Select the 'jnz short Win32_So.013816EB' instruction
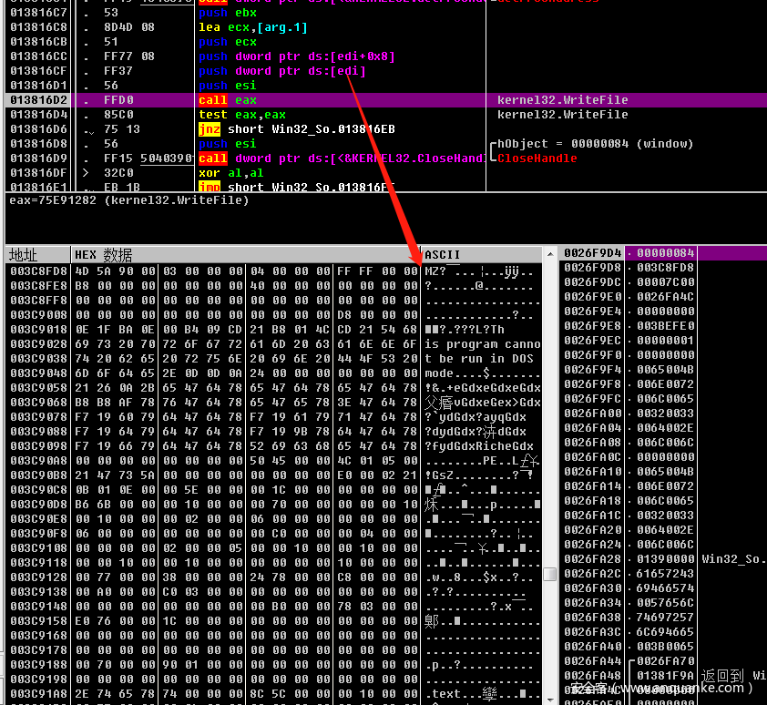Image resolution: width=767 pixels, height=705 pixels. tap(296, 129)
